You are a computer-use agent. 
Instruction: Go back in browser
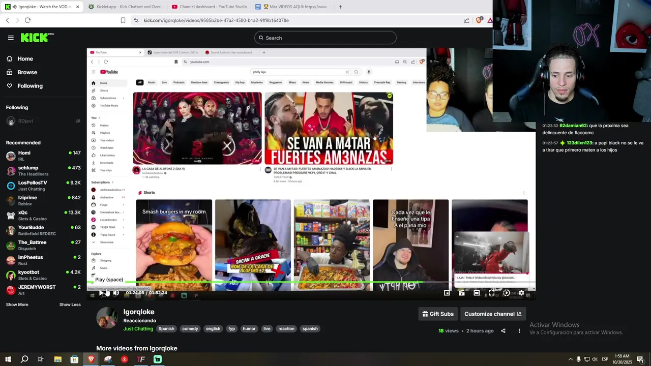pos(8,20)
